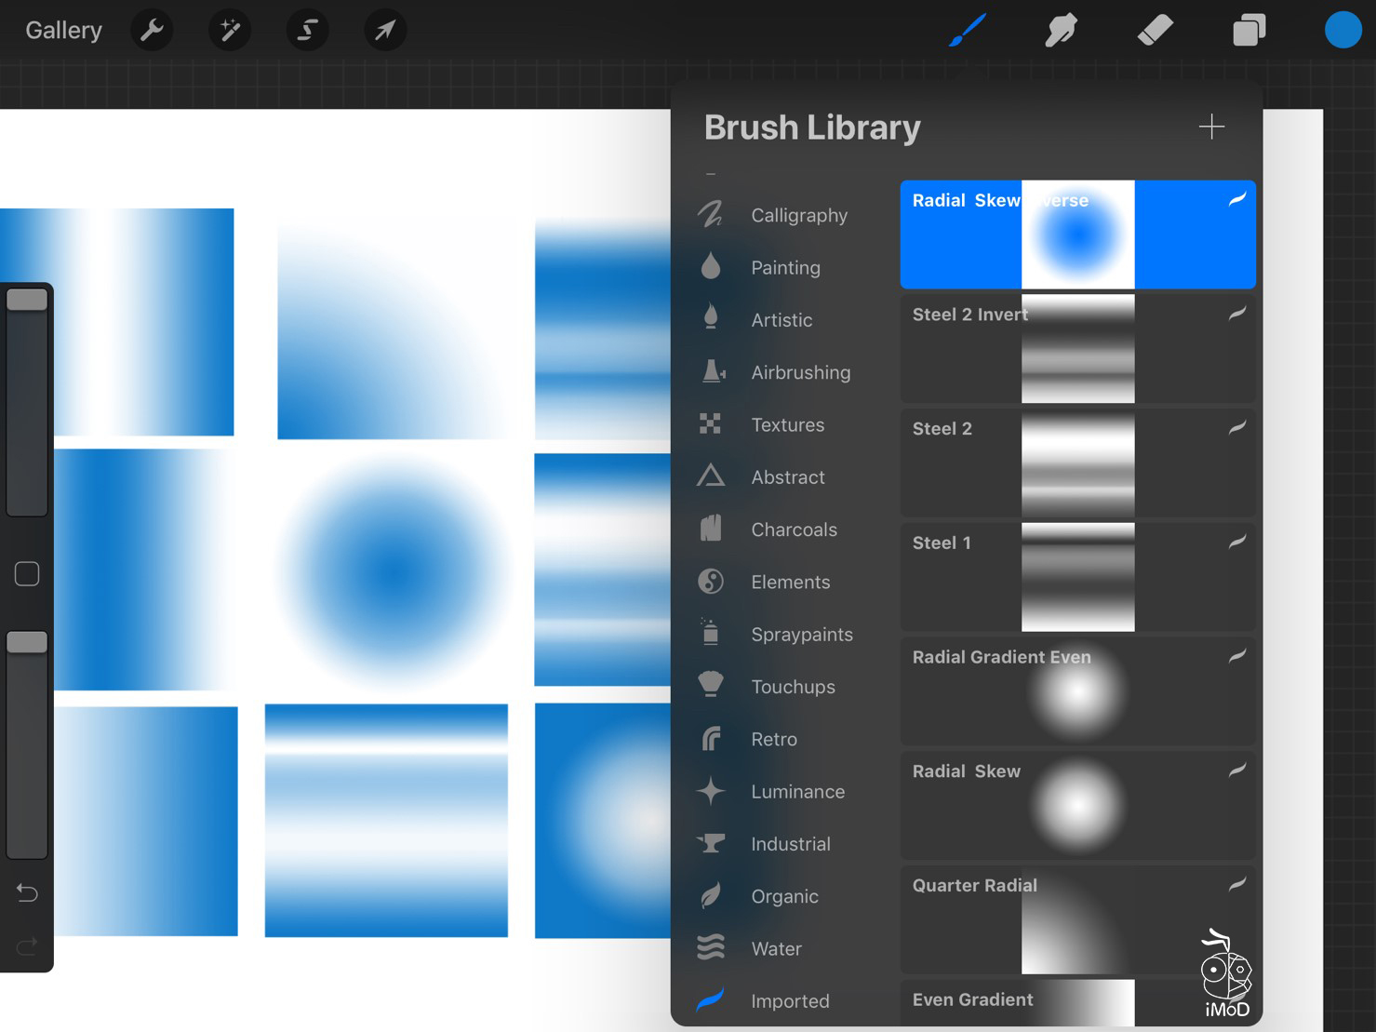
Task: Select the Eraser tool
Action: coord(1155,31)
